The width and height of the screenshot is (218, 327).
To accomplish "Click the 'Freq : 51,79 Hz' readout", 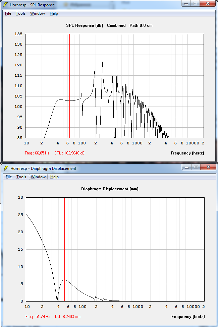I will (x=38, y=317).
